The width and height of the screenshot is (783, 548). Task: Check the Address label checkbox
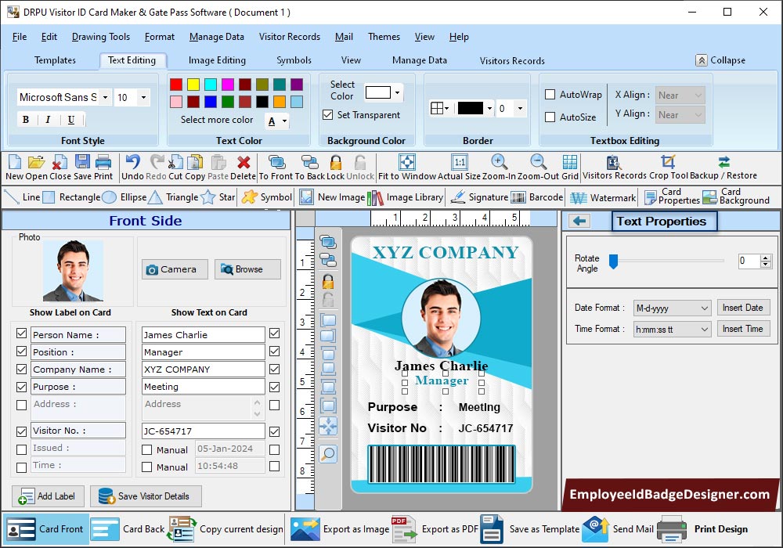point(21,405)
